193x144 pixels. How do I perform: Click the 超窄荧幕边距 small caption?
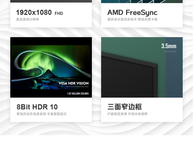[170, 52]
